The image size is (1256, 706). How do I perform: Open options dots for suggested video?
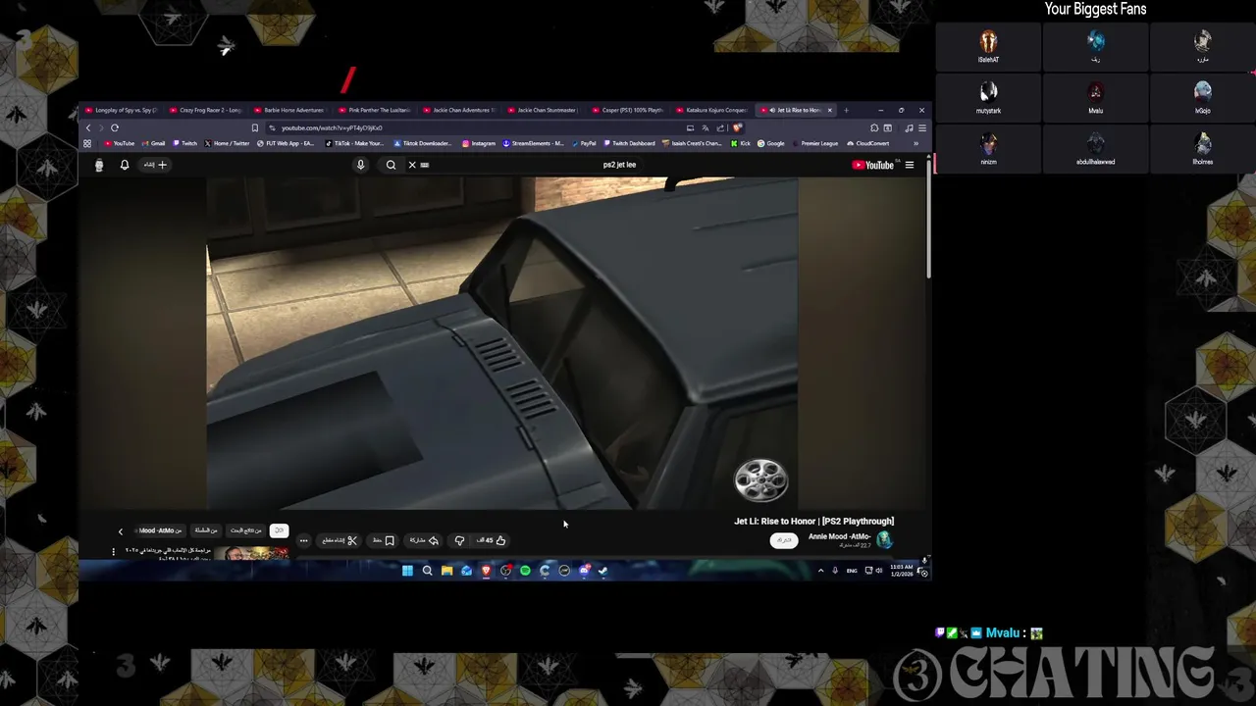113,552
